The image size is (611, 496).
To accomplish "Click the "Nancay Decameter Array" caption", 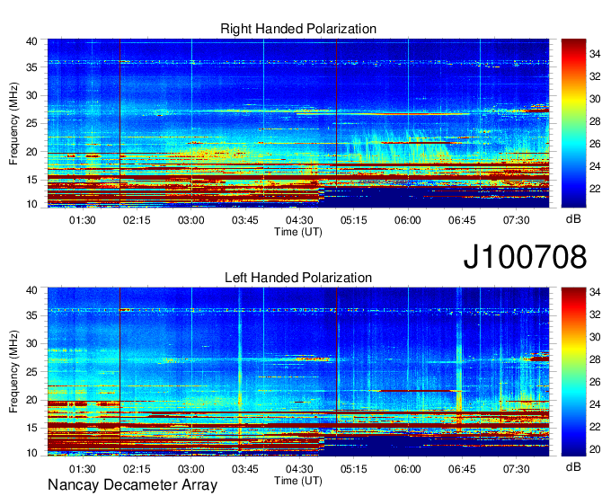I will click(x=132, y=484).
